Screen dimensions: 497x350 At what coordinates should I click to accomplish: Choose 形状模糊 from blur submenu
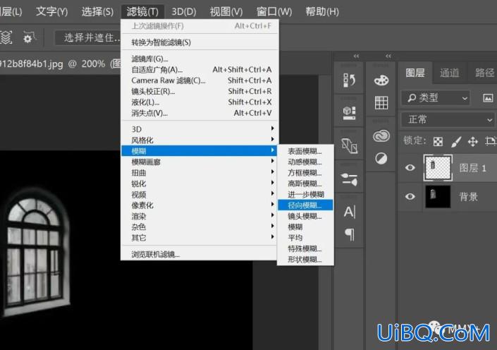[x=305, y=259]
